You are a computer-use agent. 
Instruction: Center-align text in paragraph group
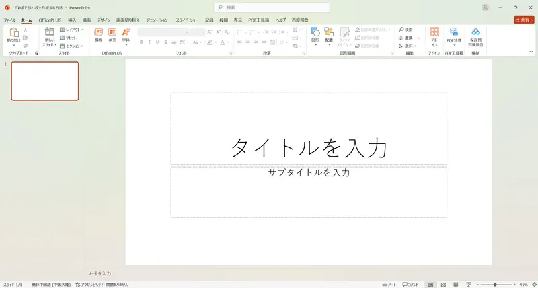click(247, 42)
